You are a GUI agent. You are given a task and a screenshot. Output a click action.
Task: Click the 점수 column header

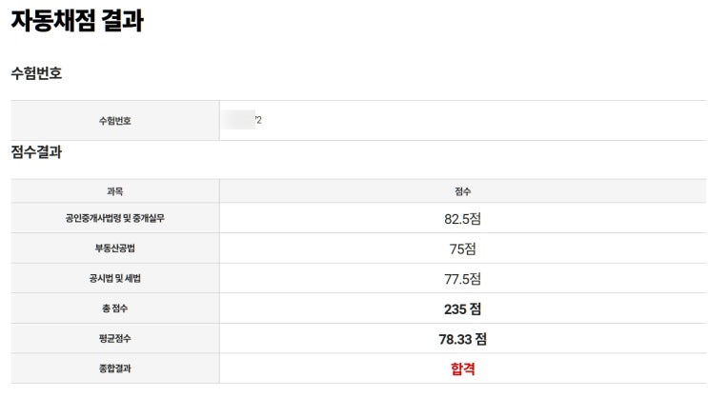pyautogui.click(x=462, y=191)
